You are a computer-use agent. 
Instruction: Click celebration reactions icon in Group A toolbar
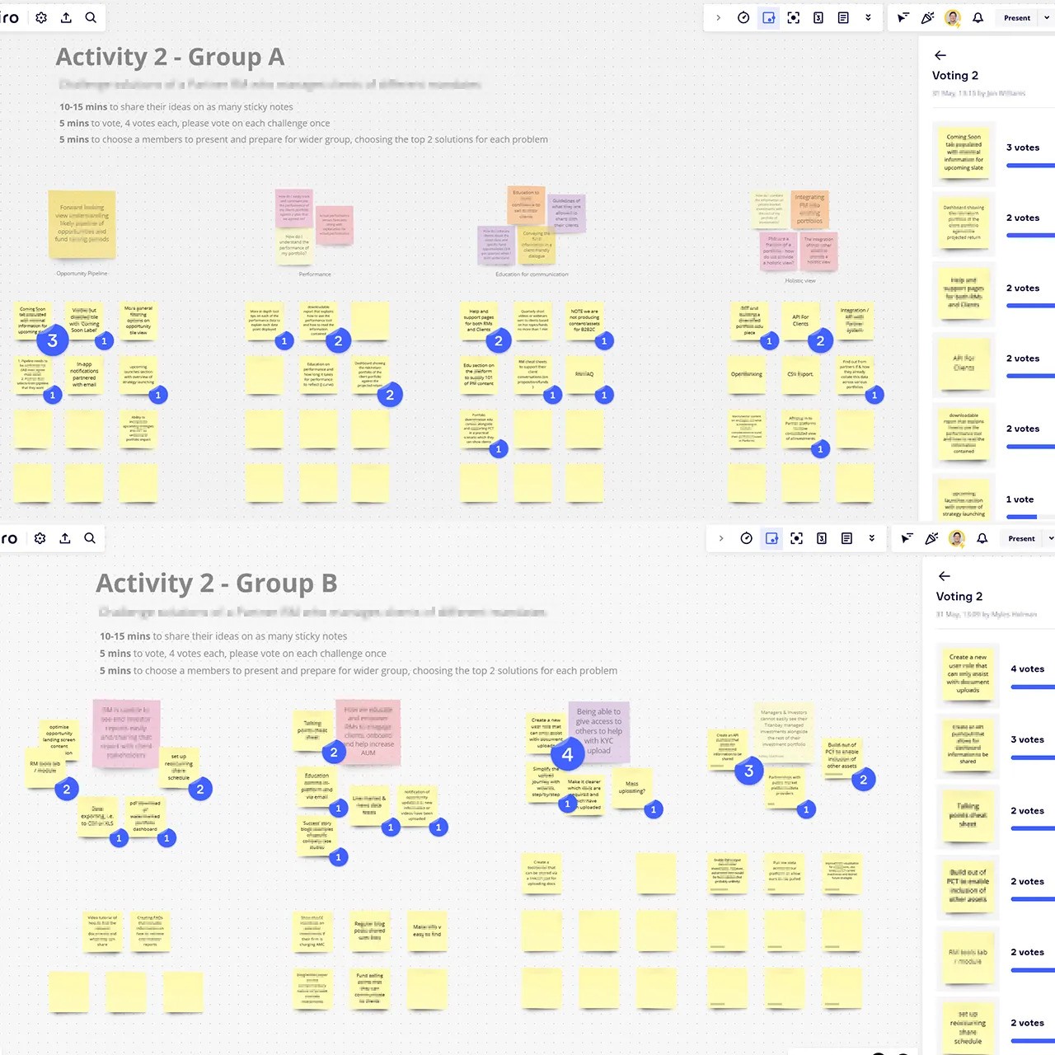pyautogui.click(x=928, y=17)
